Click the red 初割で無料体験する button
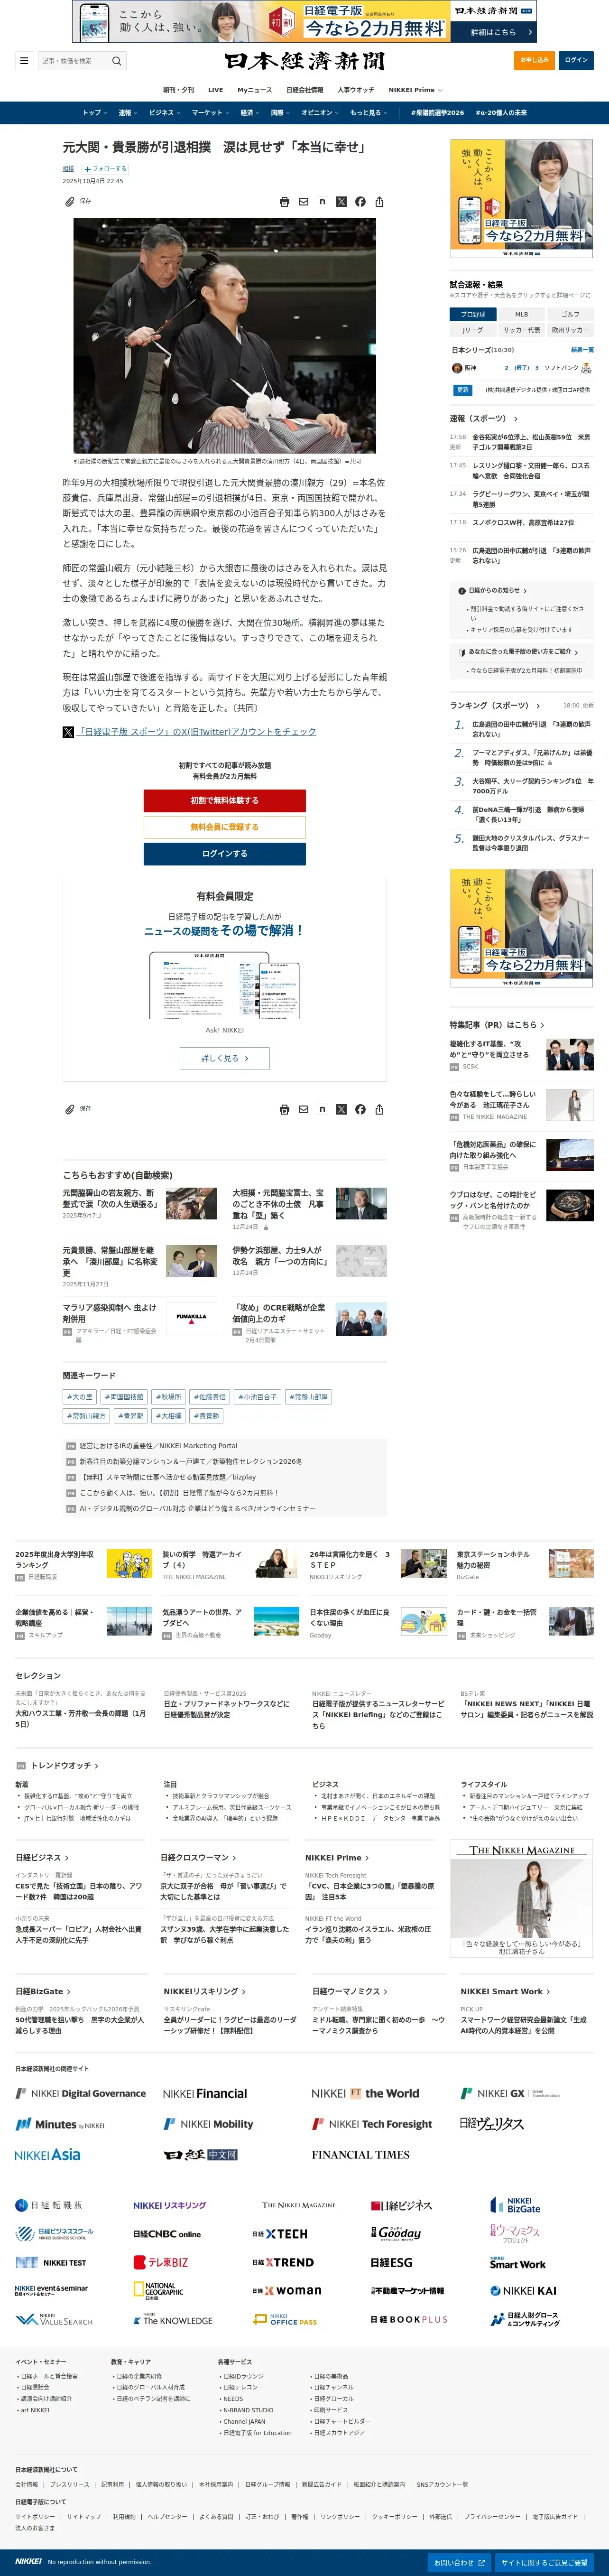This screenshot has width=609, height=2576. [225, 801]
